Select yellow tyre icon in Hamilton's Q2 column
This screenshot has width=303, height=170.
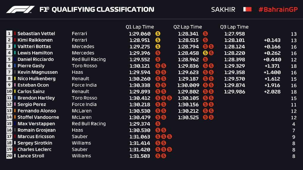coord(205,53)
